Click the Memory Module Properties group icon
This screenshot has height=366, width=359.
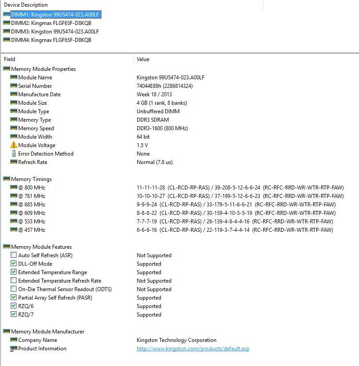coord(7,69)
